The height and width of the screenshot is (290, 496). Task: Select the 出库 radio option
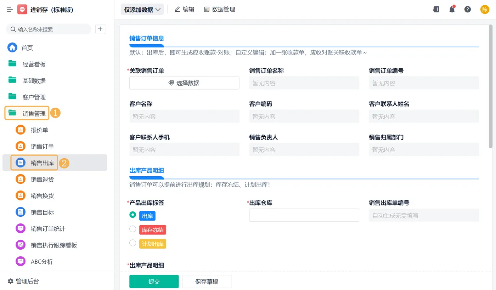pos(133,215)
